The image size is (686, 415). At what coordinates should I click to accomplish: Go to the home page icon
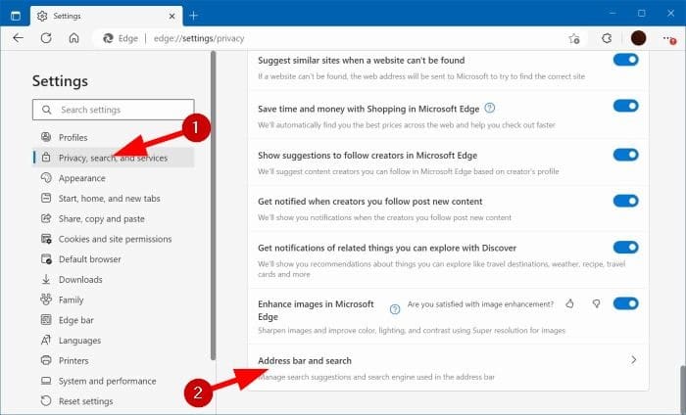(73, 38)
